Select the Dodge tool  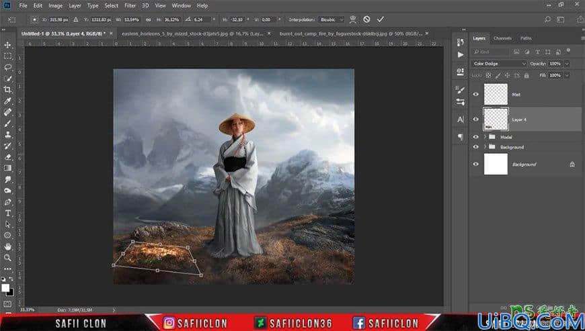coord(7,191)
